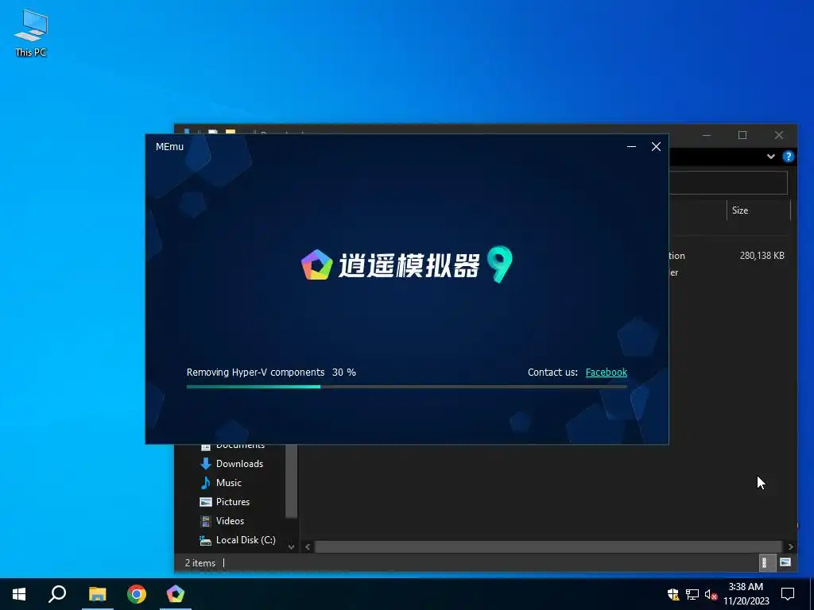Switch to large icons view in File Explorer
Screen dimensions: 814x610
pyautogui.click(x=785, y=563)
